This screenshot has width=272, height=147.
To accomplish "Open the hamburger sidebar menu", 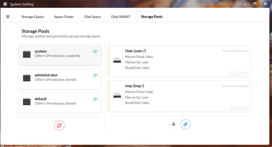I will 7,17.
